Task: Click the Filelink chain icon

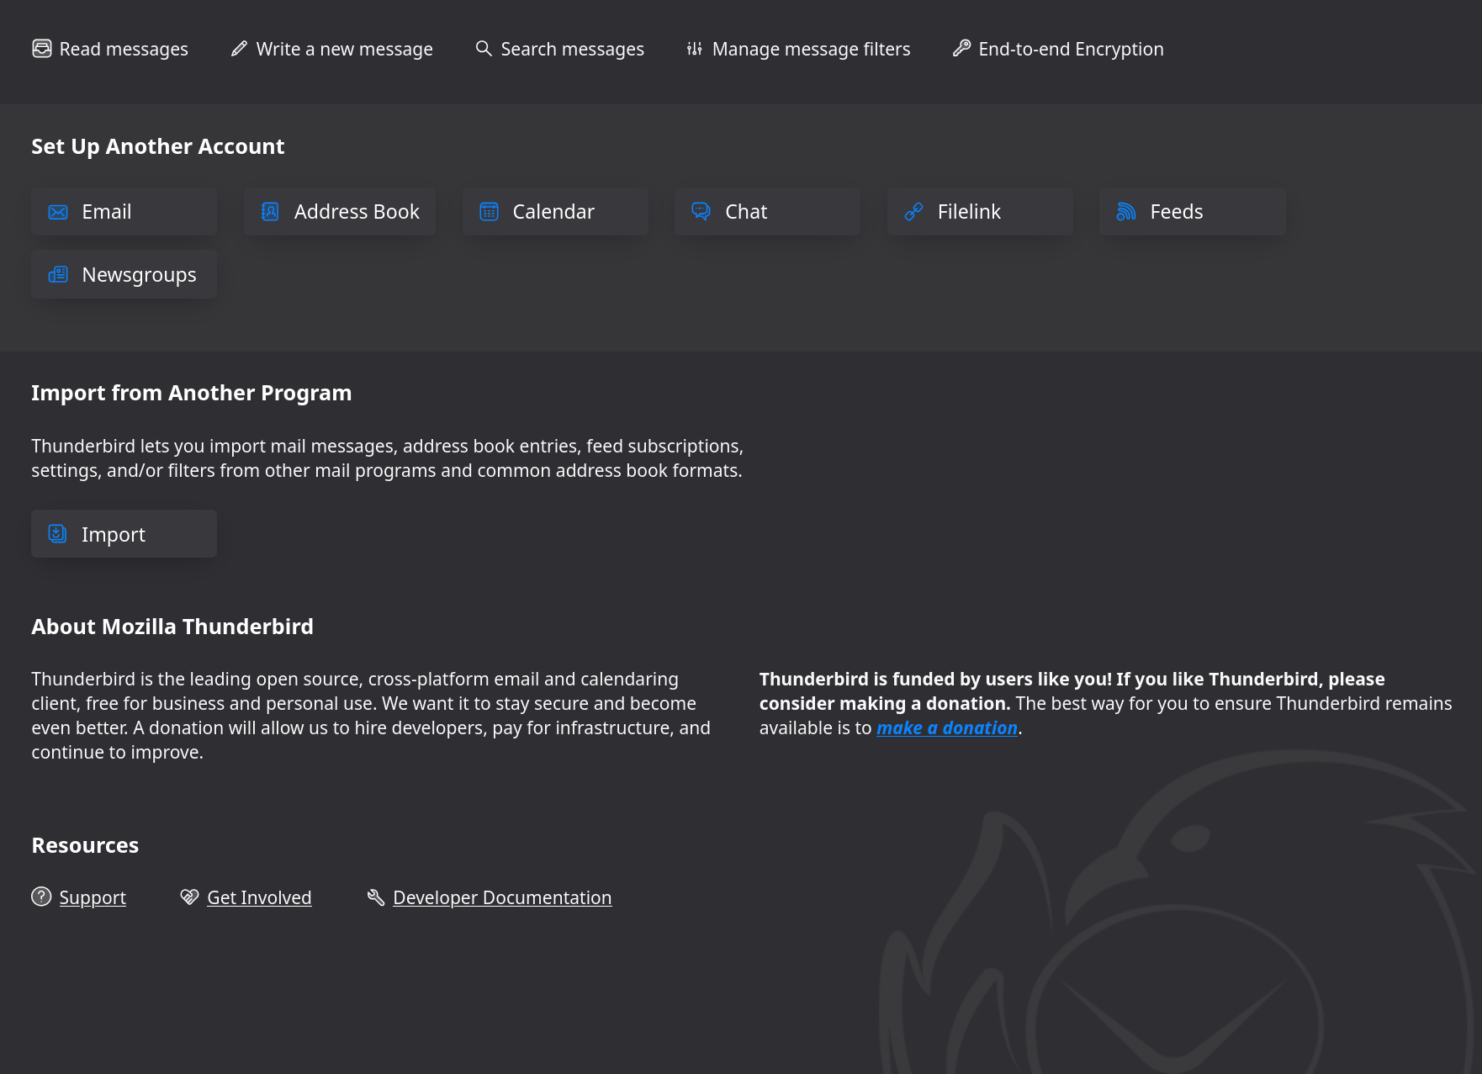Action: [x=913, y=212]
